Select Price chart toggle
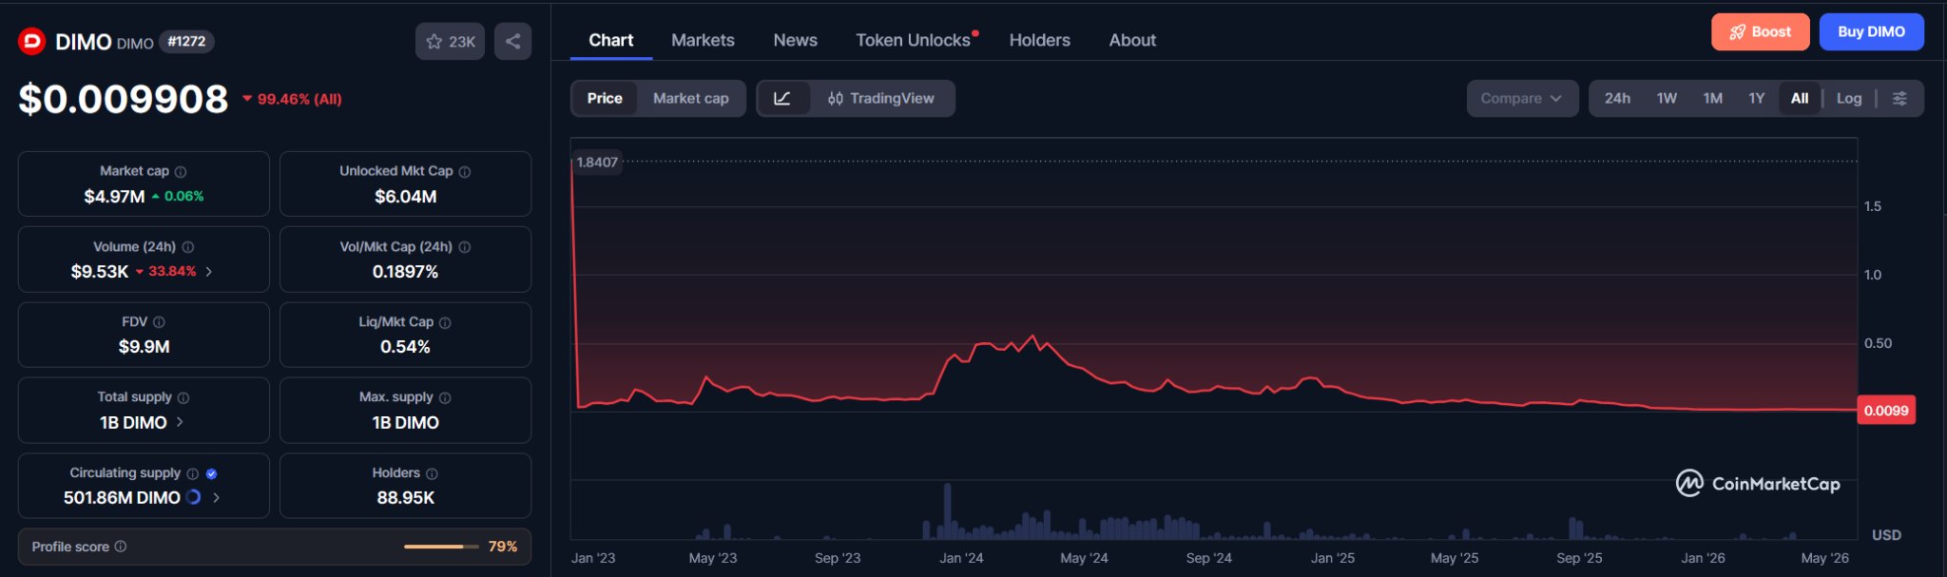The image size is (1947, 577). click(x=605, y=98)
